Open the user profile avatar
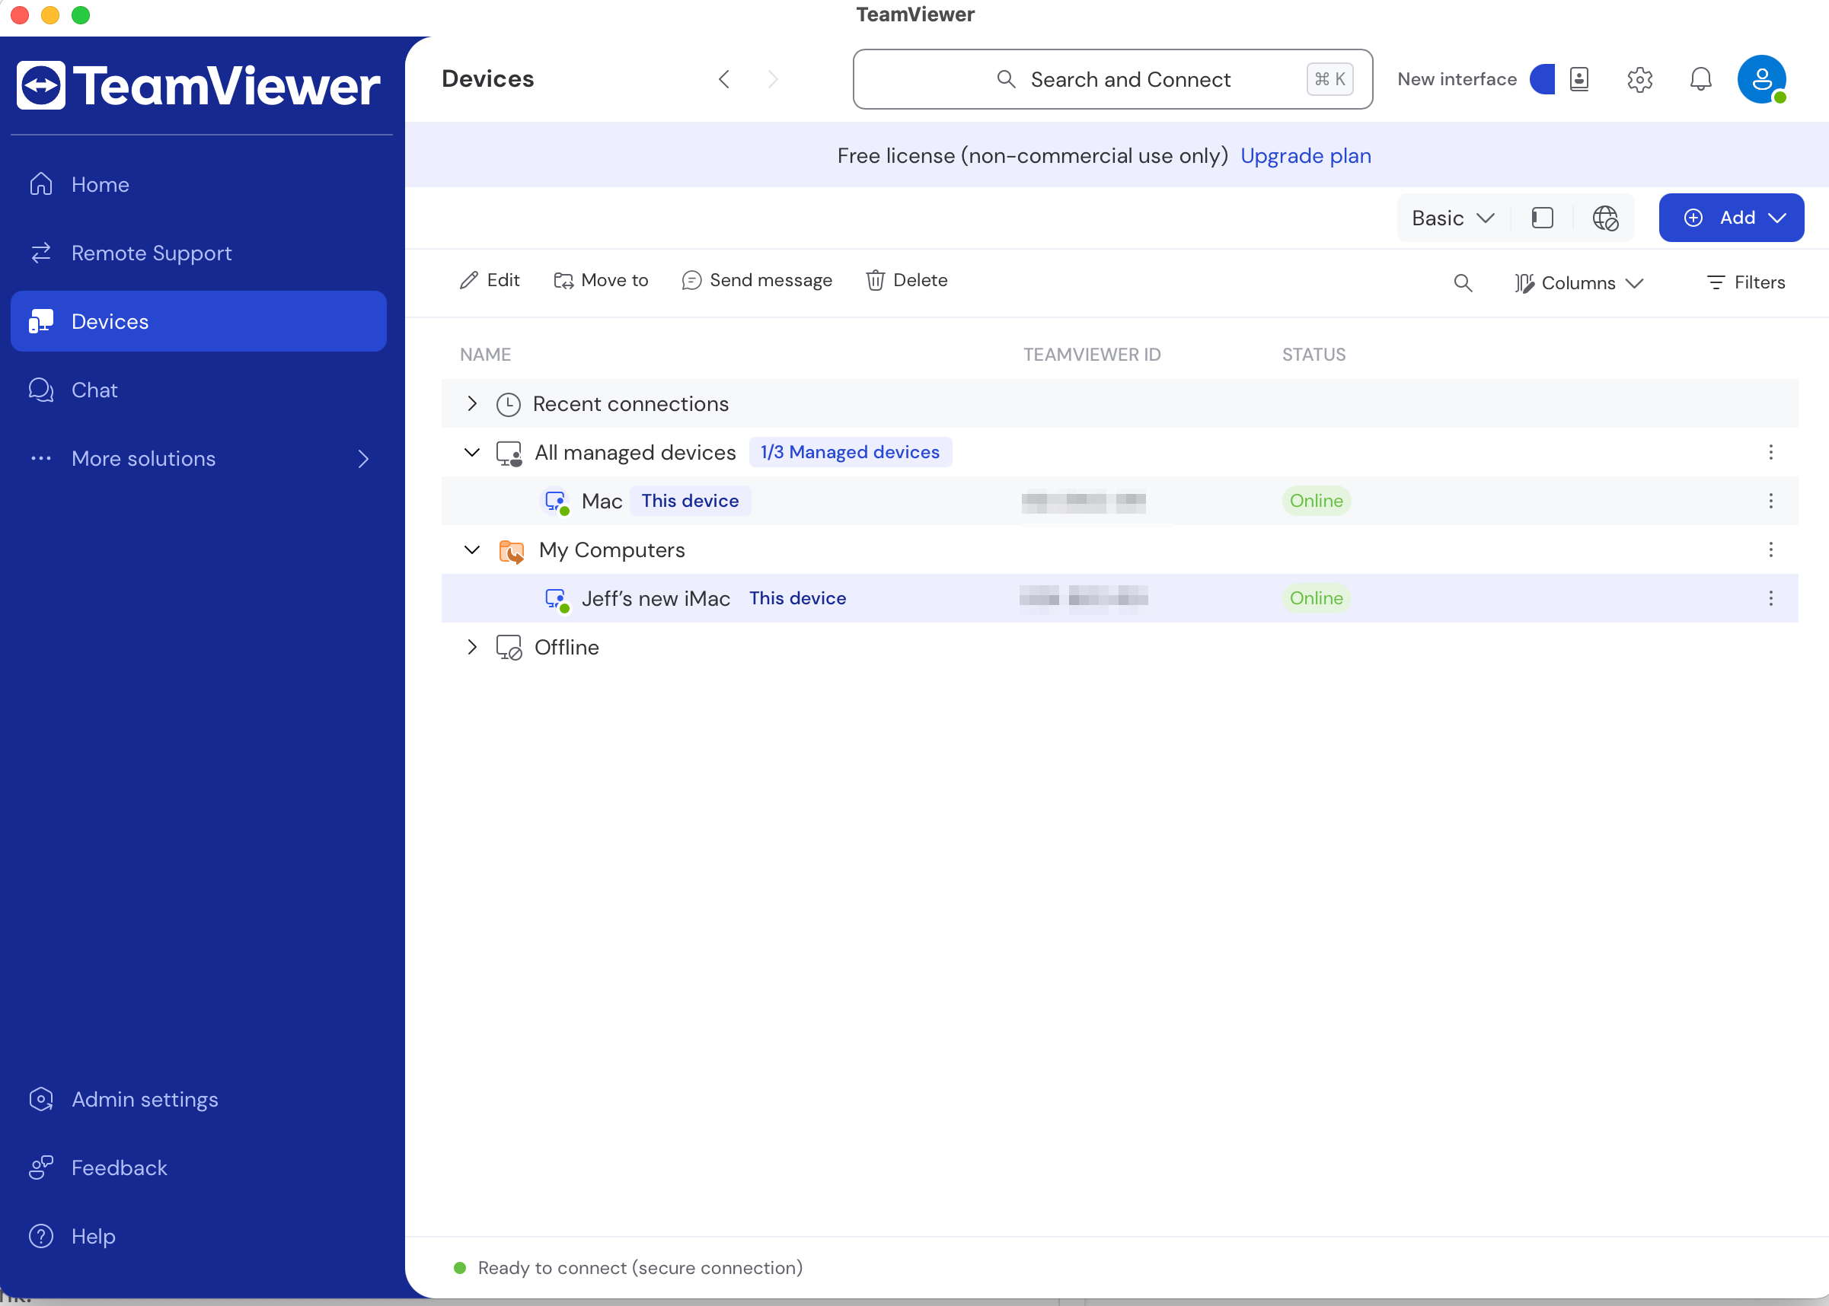The width and height of the screenshot is (1829, 1306). pos(1761,79)
